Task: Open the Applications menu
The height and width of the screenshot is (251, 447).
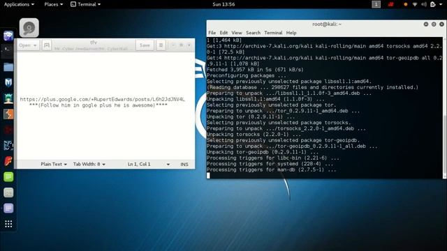Action: 19,4
